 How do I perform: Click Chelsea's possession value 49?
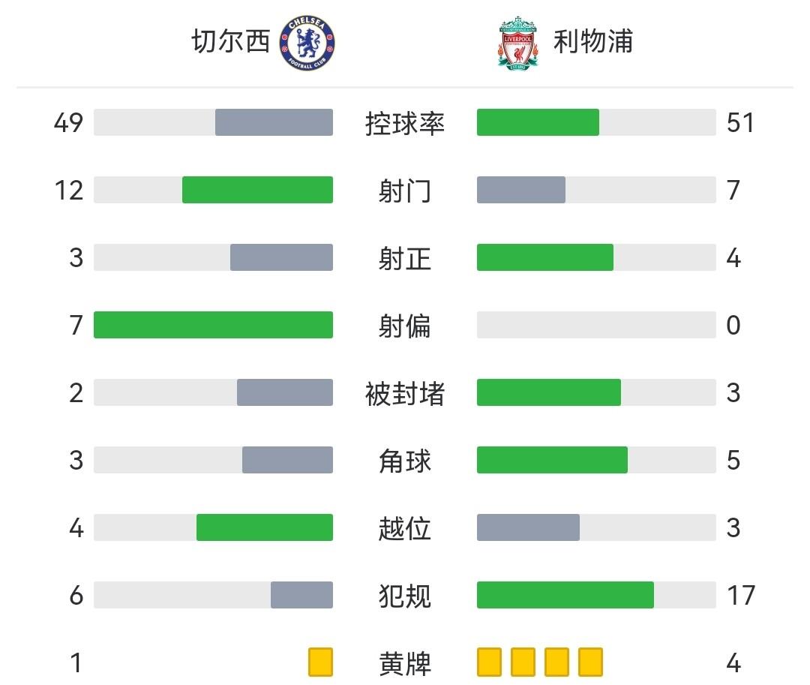click(68, 123)
